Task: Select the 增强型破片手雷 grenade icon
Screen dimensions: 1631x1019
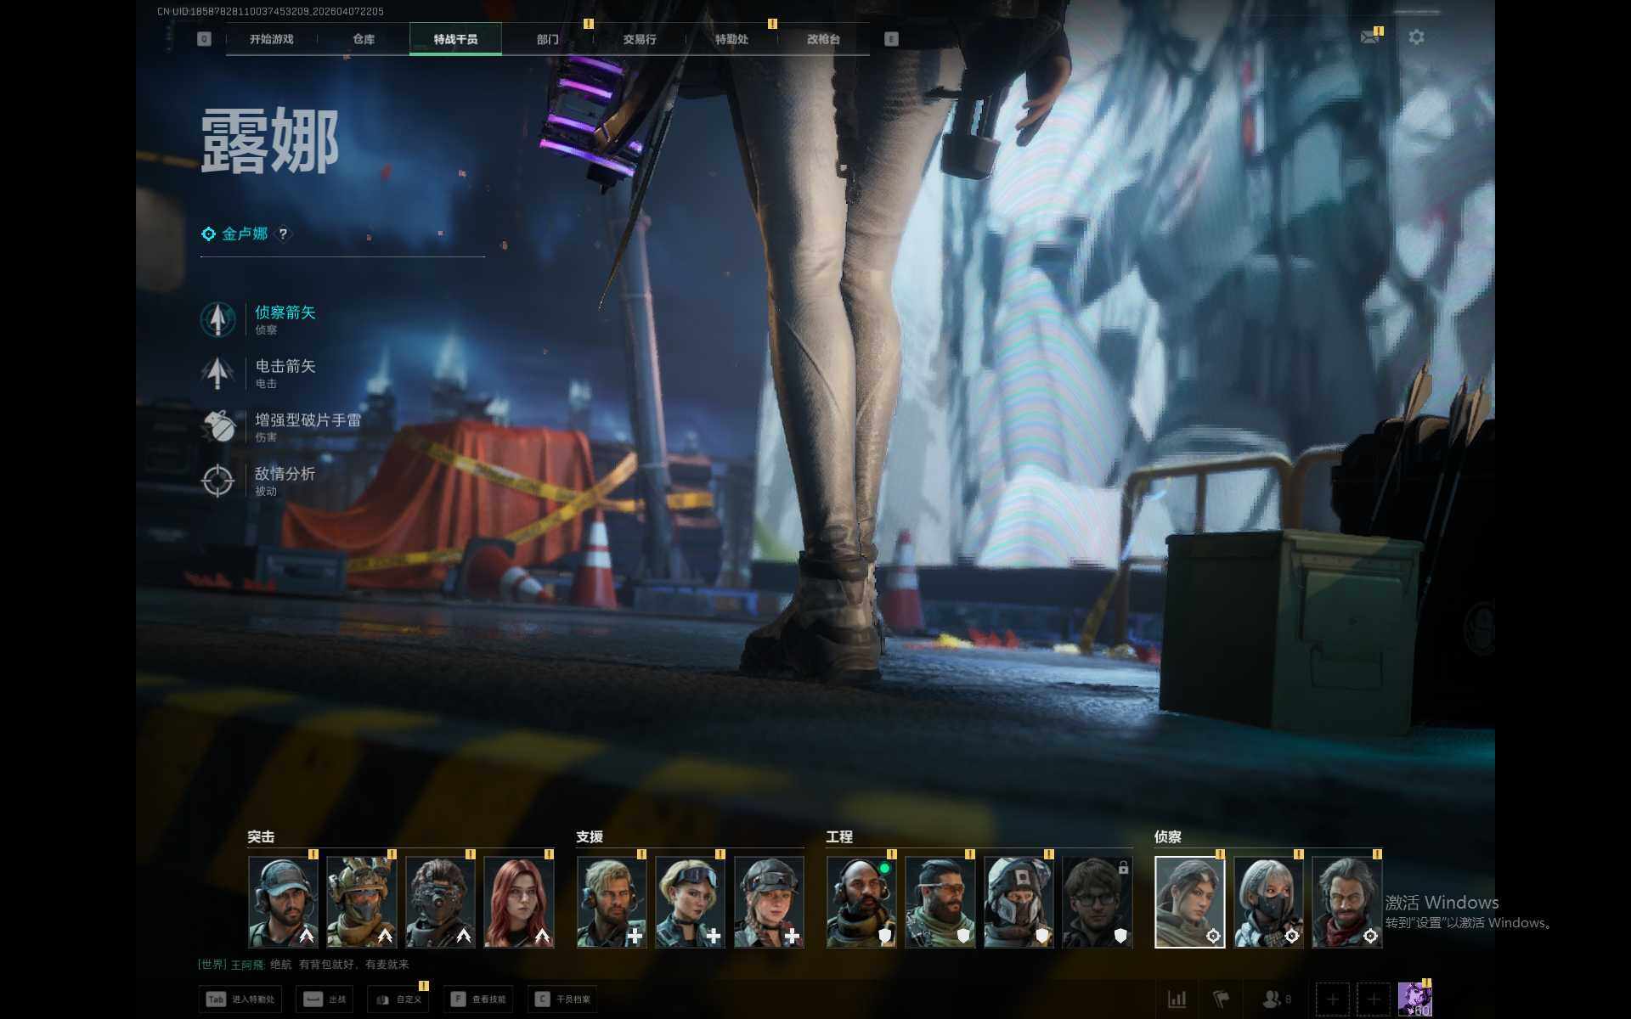Action: pyautogui.click(x=217, y=426)
